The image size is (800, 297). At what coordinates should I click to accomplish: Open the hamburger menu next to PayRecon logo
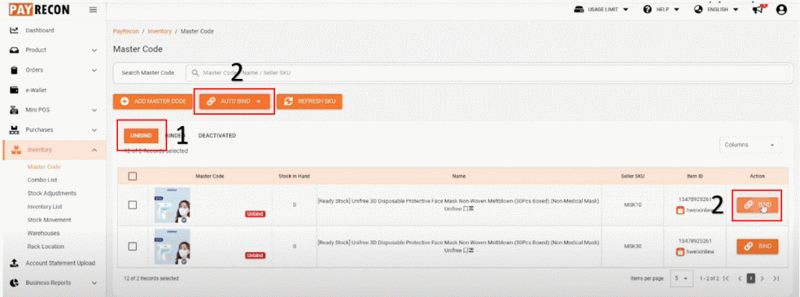click(x=94, y=9)
